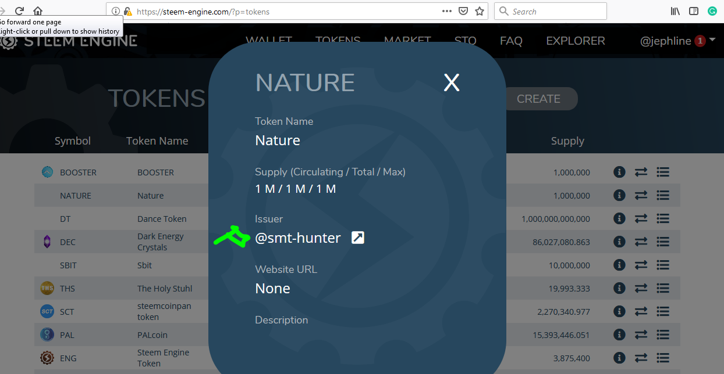This screenshot has height=374, width=724.
Task: Click the list icon in the BOOSTER row
Action: point(662,172)
